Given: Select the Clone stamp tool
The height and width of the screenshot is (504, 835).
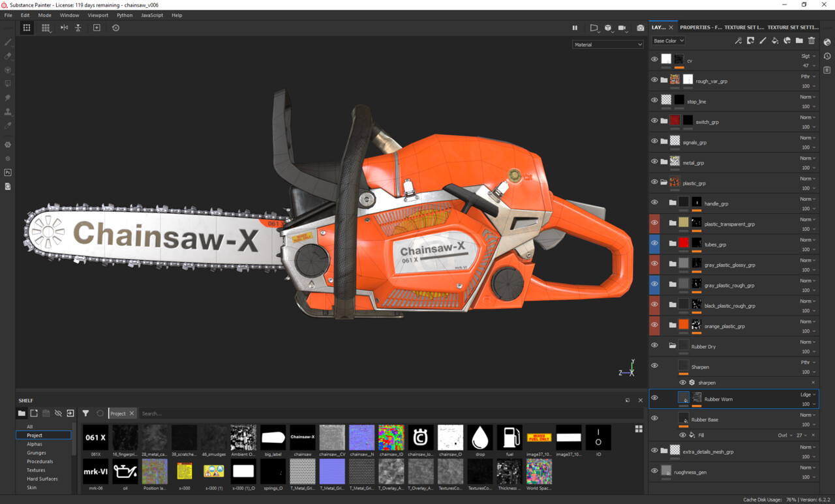Looking at the screenshot, I should coord(8,111).
